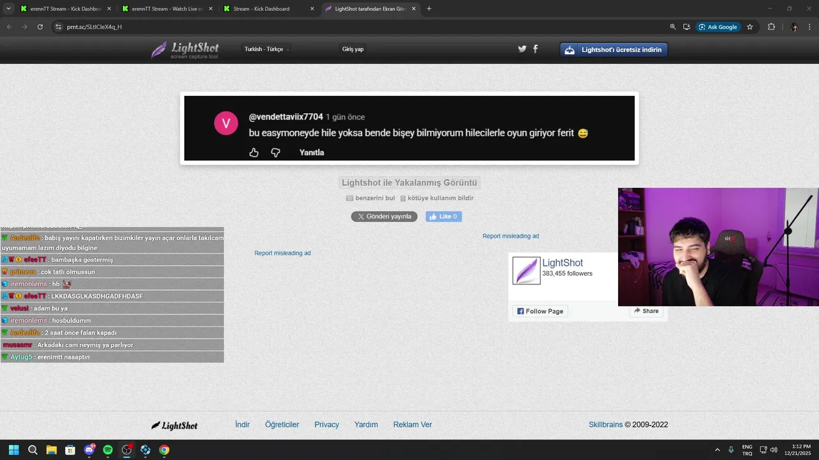Show hidden system tray icons chevron
Image resolution: width=819 pixels, height=460 pixels.
pos(717,450)
